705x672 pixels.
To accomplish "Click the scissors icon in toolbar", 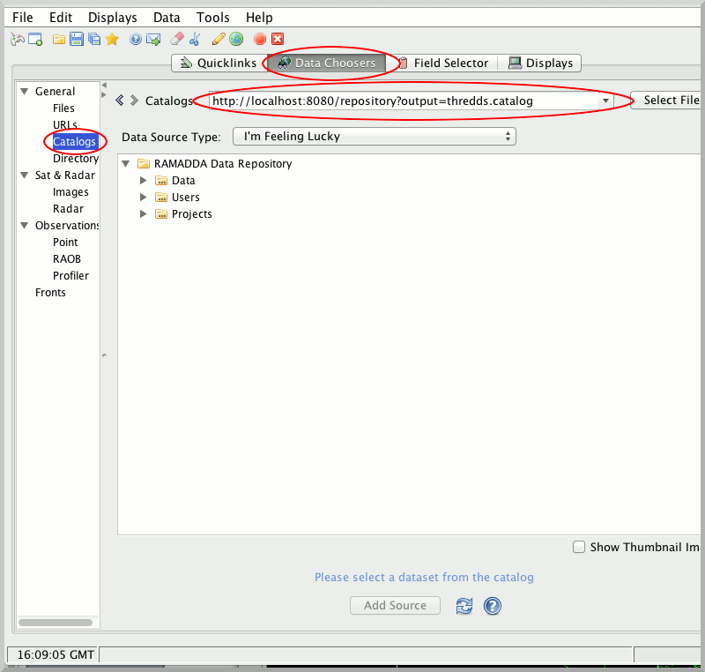I will (194, 39).
